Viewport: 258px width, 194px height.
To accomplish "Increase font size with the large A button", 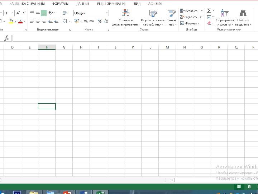I will click(18, 13).
